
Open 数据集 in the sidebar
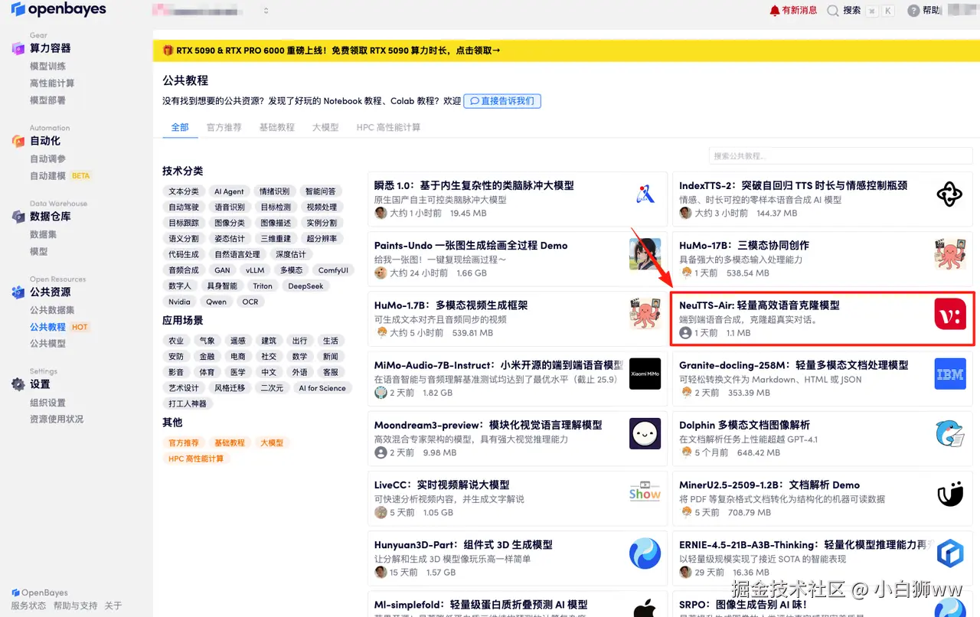point(43,234)
